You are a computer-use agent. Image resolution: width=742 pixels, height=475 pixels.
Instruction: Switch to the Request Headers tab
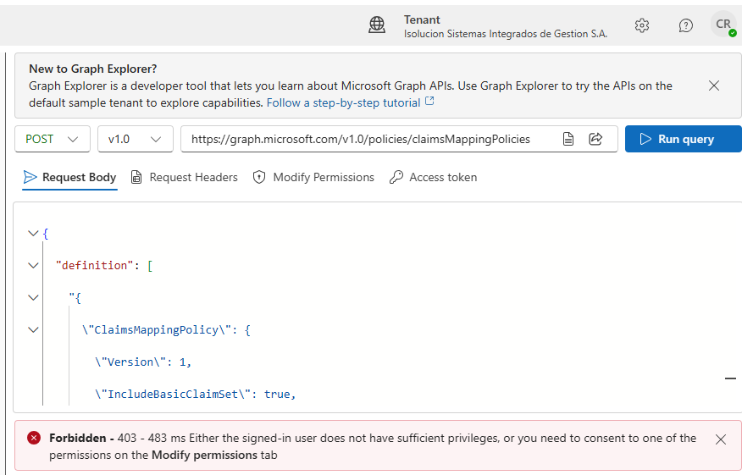pos(185,178)
